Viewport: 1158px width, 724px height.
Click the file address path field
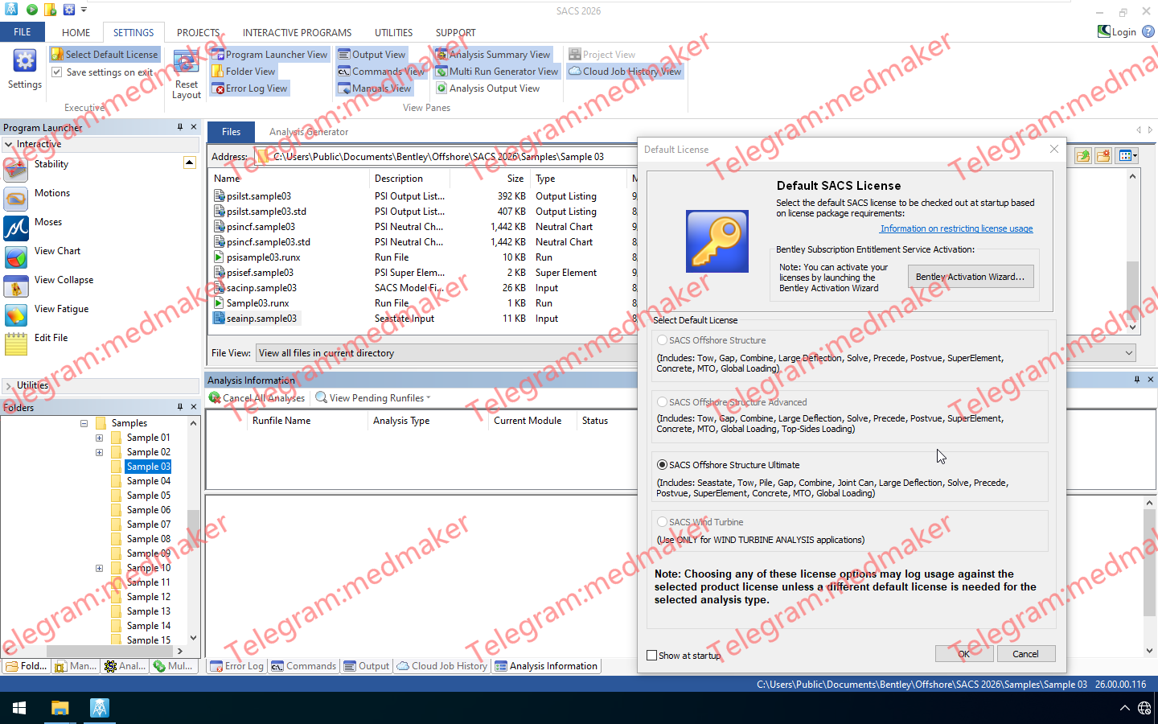coord(441,157)
